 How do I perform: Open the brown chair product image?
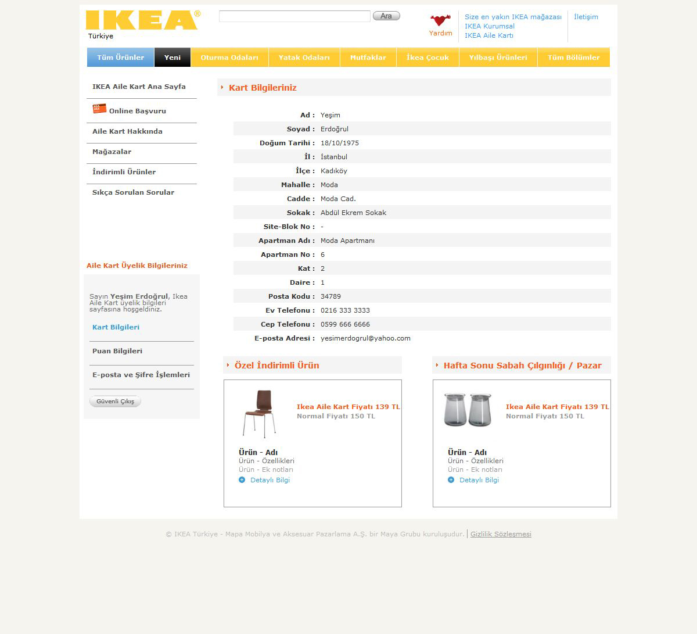coord(260,414)
